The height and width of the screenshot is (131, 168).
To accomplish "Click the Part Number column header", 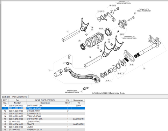I will coord(17,102).
